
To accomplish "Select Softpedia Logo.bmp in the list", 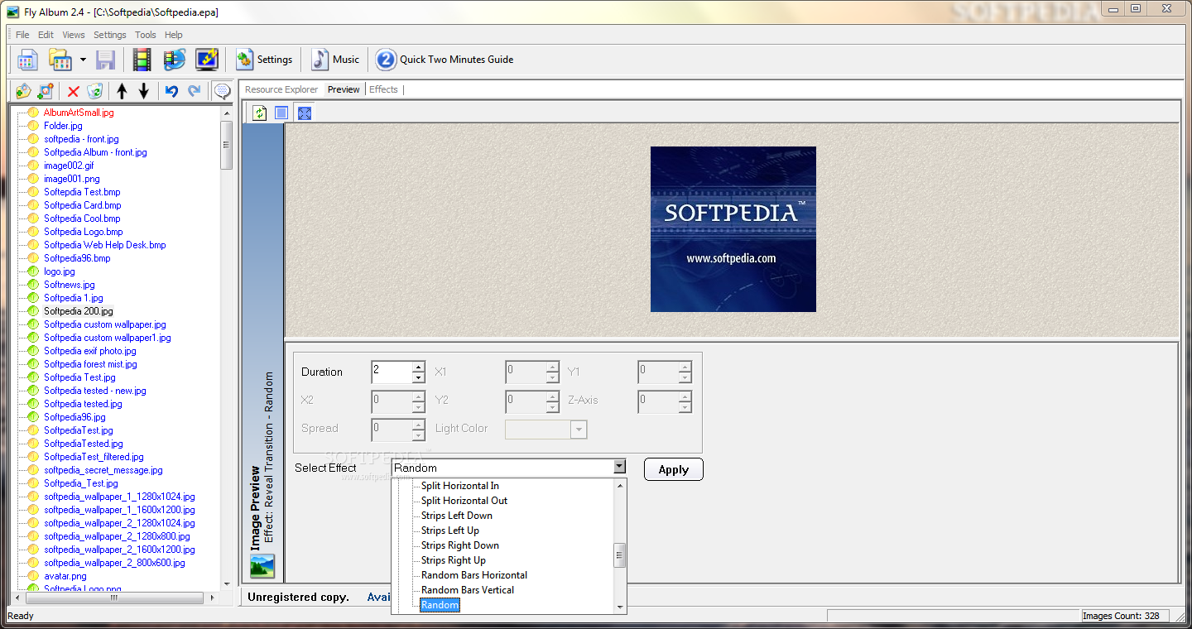I will point(83,232).
